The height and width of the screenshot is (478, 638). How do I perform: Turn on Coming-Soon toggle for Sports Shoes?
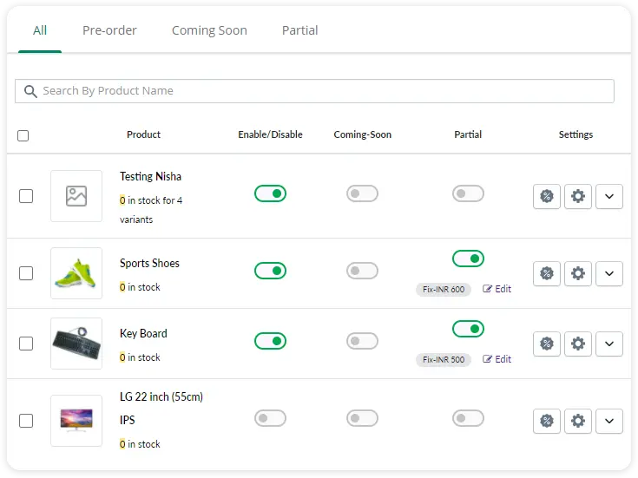[x=362, y=272]
